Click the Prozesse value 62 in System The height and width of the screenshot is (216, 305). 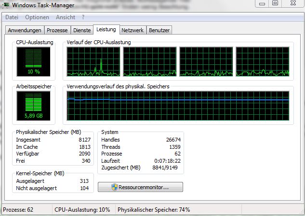pos(178,154)
